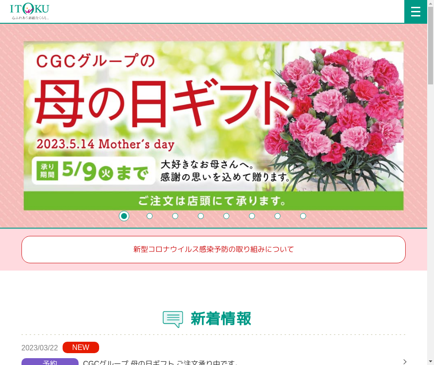This screenshot has width=434, height=365.
Task: Open the hamburger navigation menu
Action: 415,11
